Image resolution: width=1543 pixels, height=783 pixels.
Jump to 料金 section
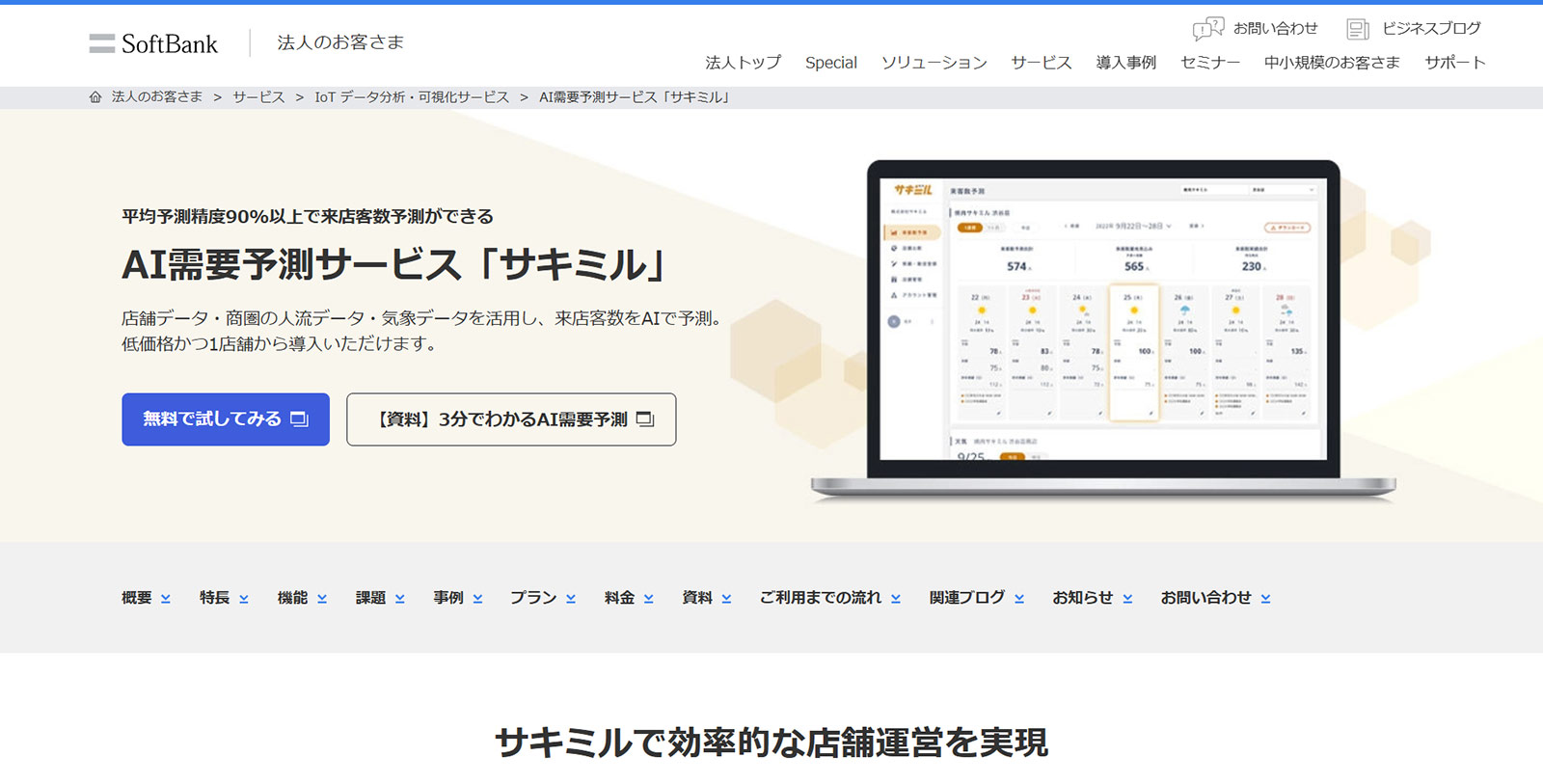point(629,598)
